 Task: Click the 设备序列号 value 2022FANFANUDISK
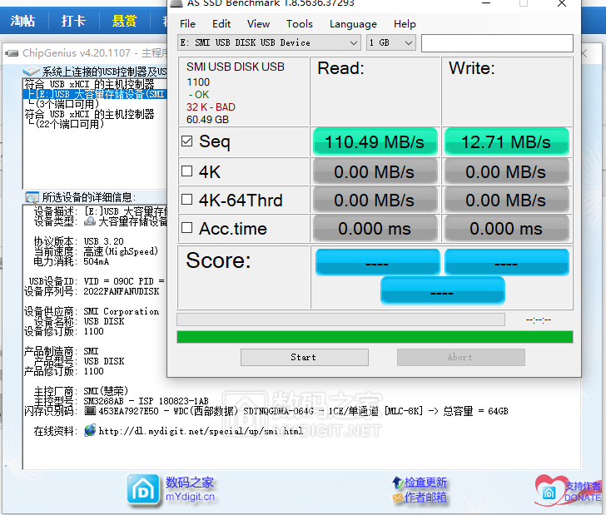coord(122,291)
